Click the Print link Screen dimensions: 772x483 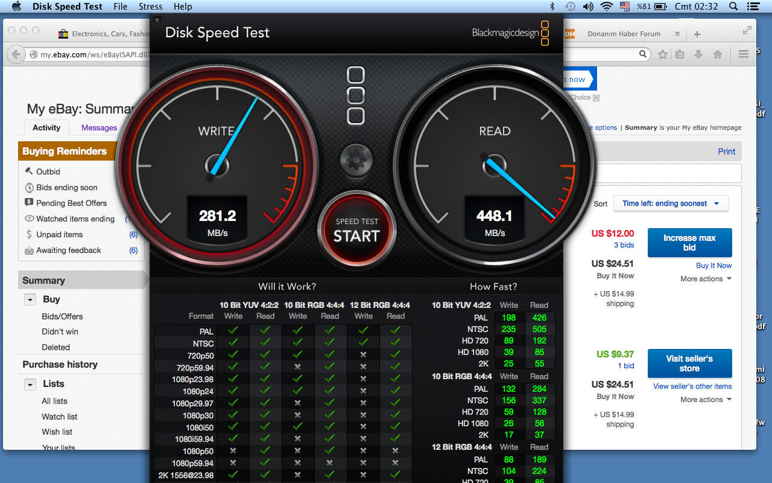(x=727, y=152)
